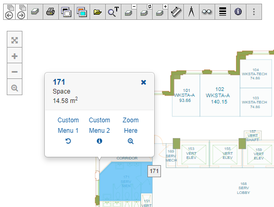Zoom in with the plus button
This screenshot has width=274, height=207.
(x=15, y=56)
